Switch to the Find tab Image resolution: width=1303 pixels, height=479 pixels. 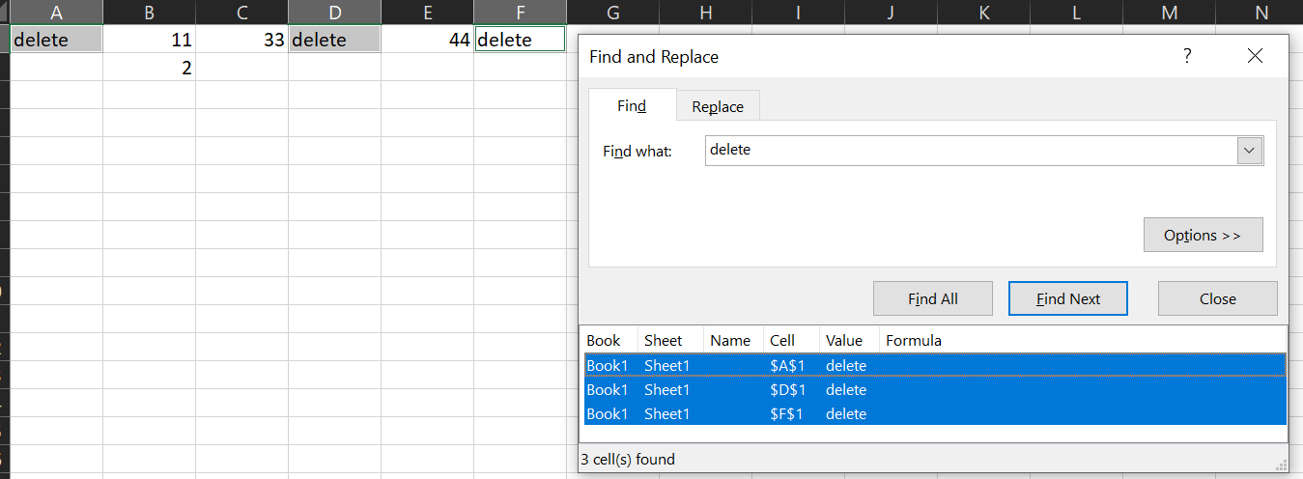pos(632,105)
